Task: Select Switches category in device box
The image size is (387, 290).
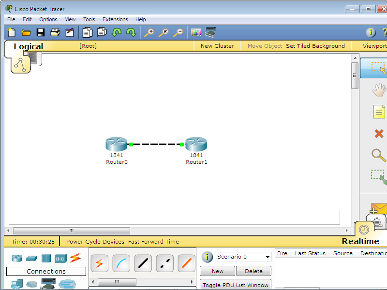Action: (31, 258)
